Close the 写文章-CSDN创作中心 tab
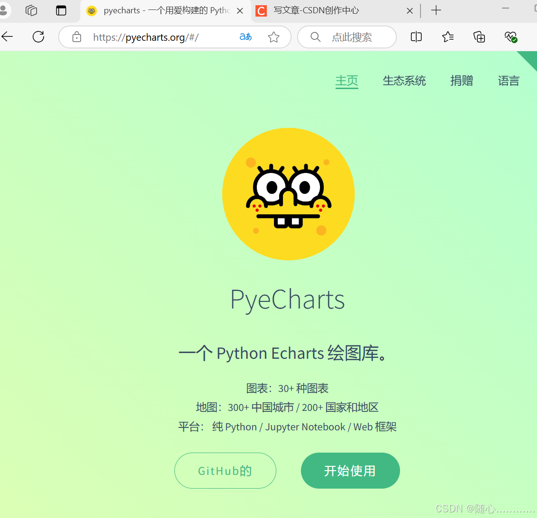Viewport: 537px width, 518px height. [410, 11]
